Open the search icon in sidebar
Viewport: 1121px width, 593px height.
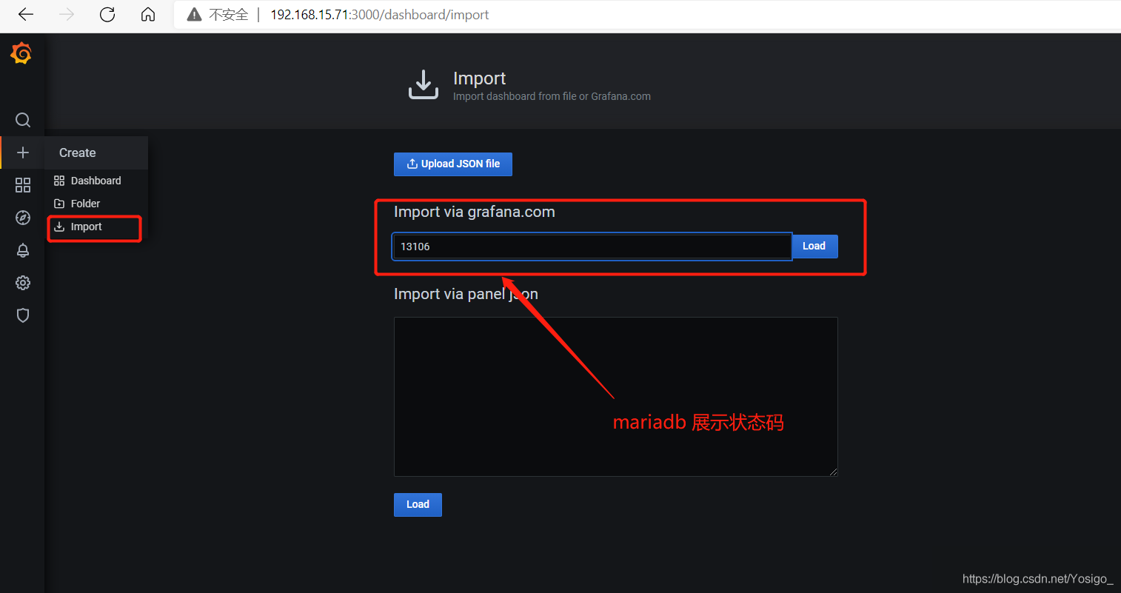23,120
